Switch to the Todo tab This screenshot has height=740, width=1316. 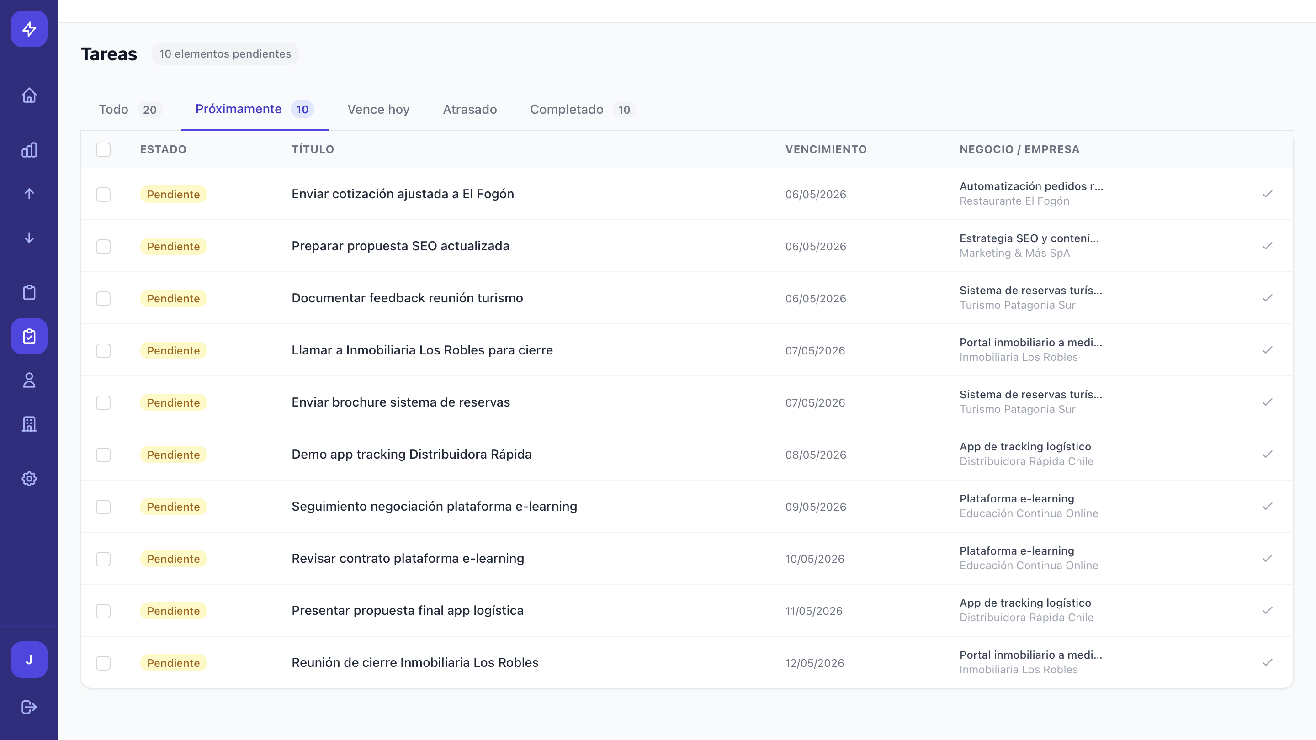(x=130, y=109)
